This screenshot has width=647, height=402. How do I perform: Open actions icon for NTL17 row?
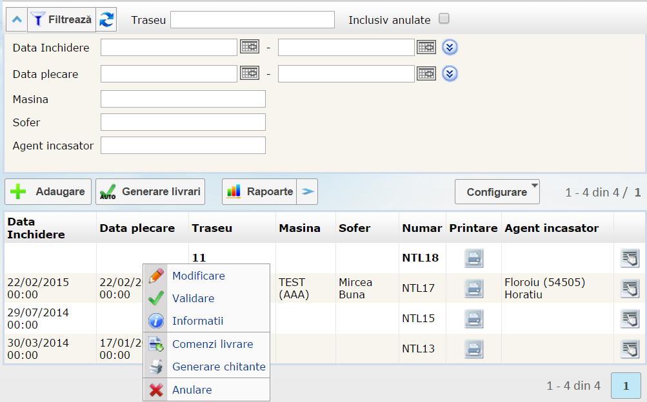click(x=630, y=288)
